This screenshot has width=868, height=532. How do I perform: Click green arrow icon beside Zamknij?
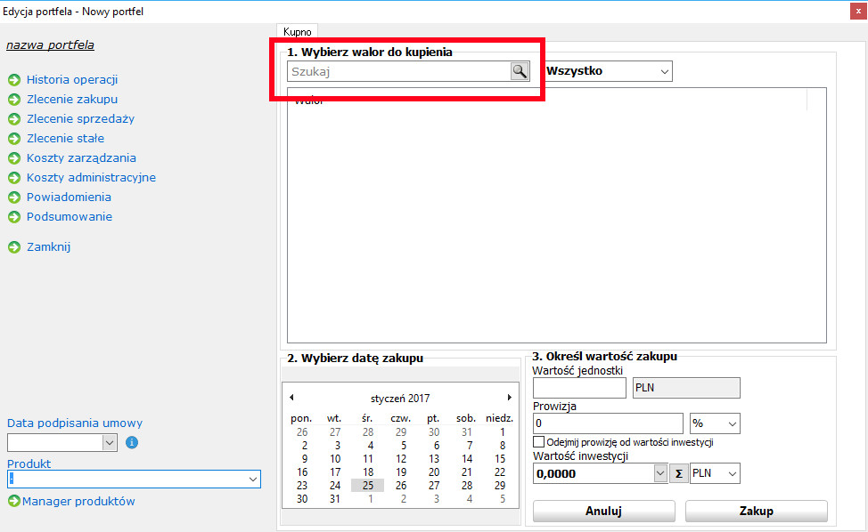tap(14, 247)
